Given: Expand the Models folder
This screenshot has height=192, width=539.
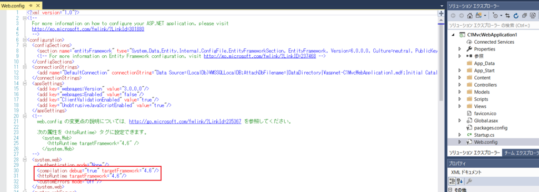Looking at the screenshot, I should pos(460,92).
